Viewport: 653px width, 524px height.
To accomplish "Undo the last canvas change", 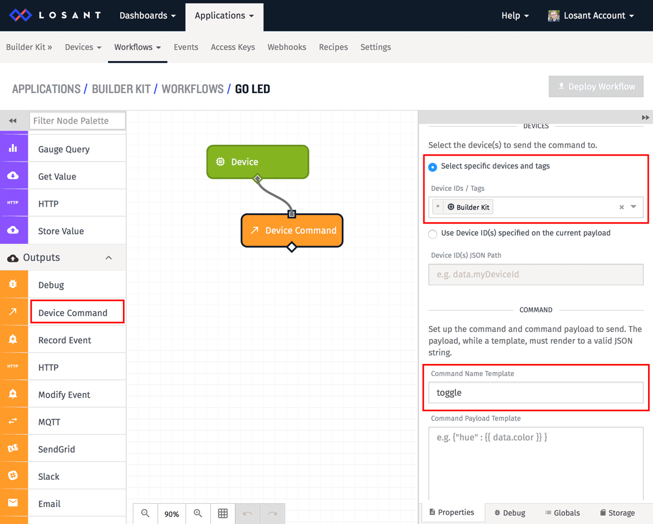I will [x=248, y=514].
